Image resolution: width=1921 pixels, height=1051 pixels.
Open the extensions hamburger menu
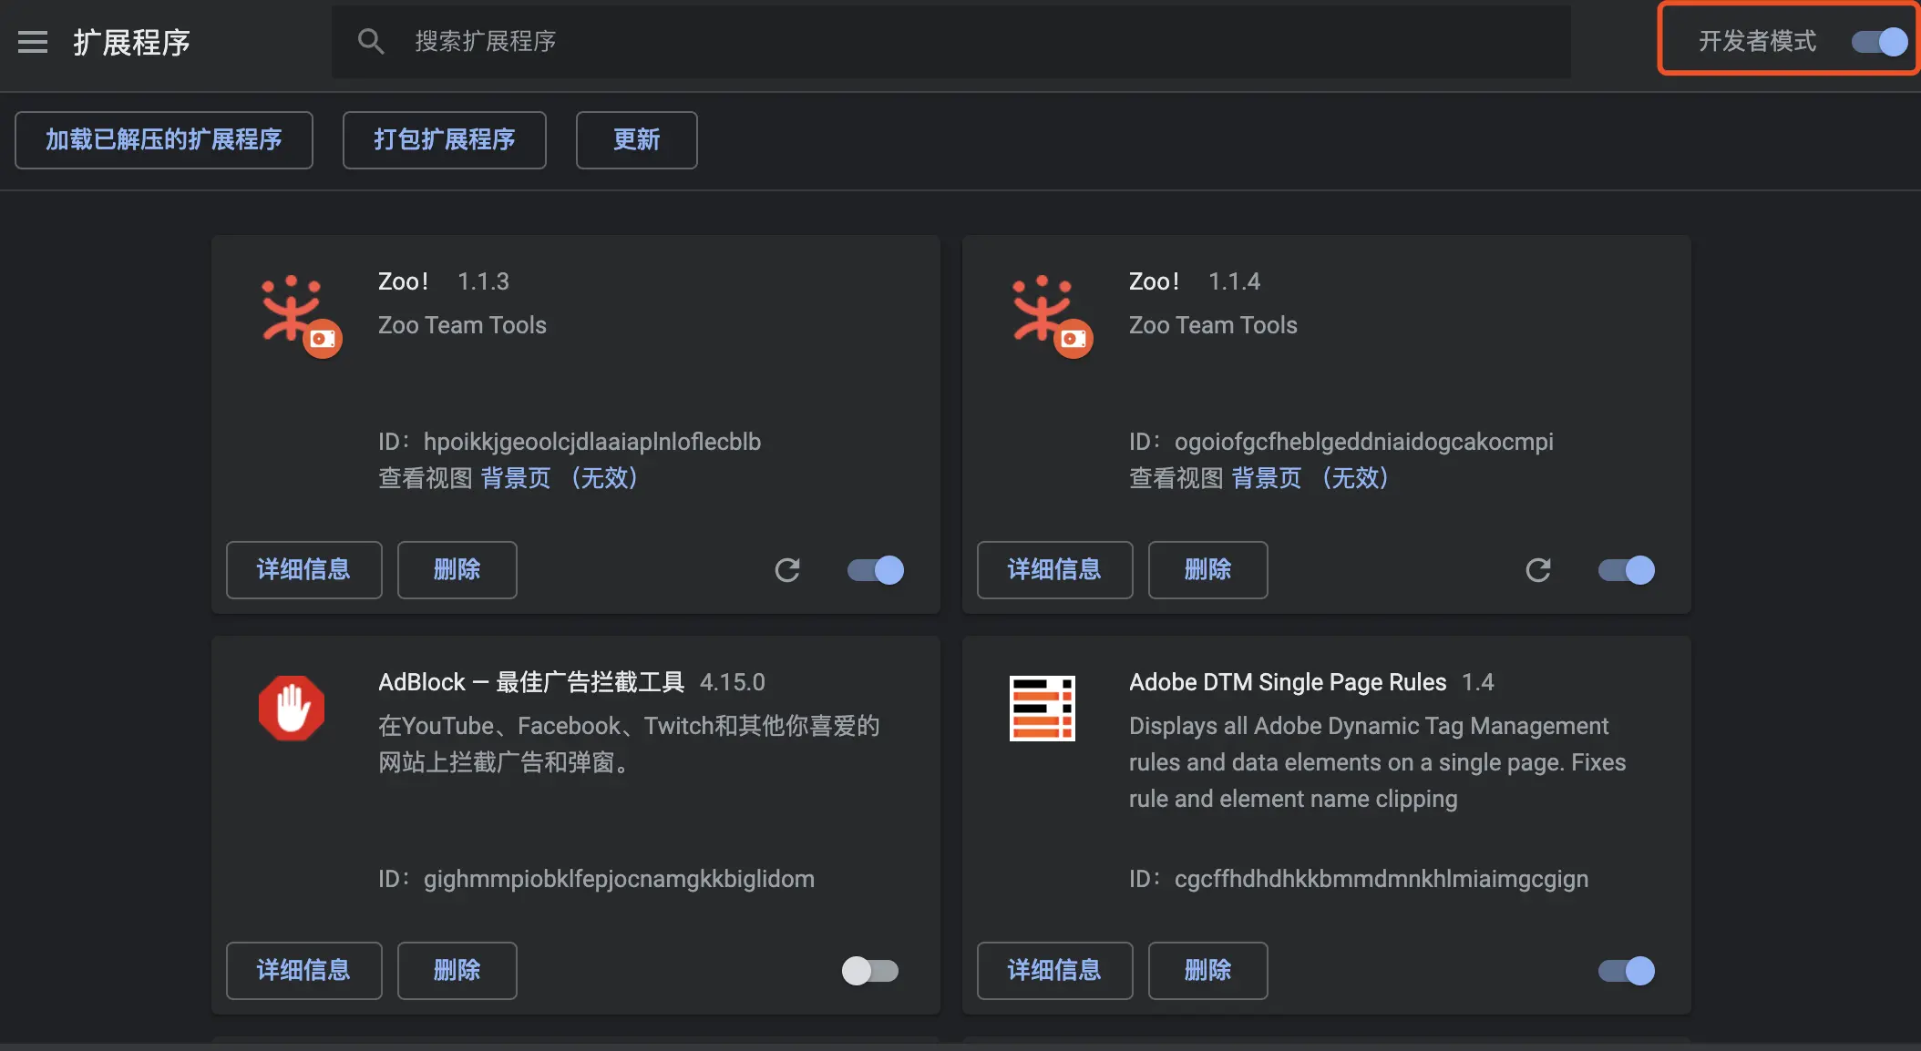click(x=33, y=42)
